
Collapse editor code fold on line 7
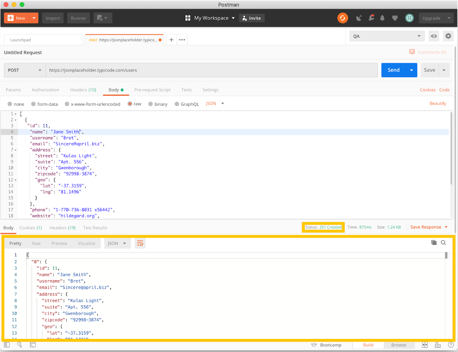tap(15, 150)
